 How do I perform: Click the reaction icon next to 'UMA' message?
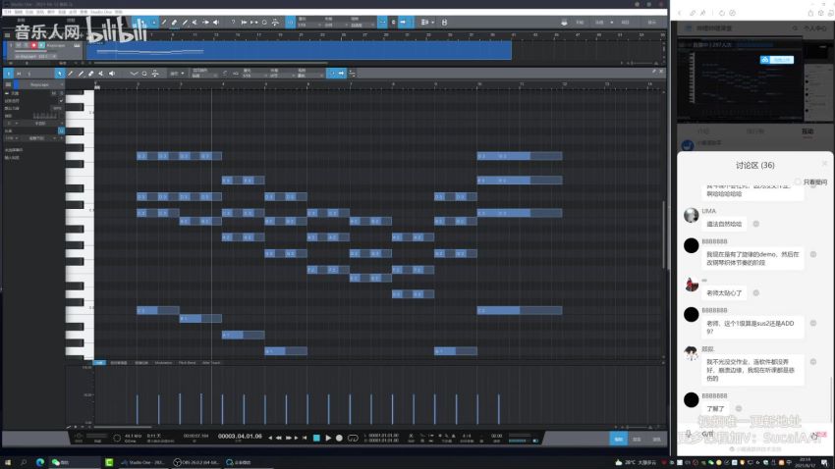coord(755,224)
